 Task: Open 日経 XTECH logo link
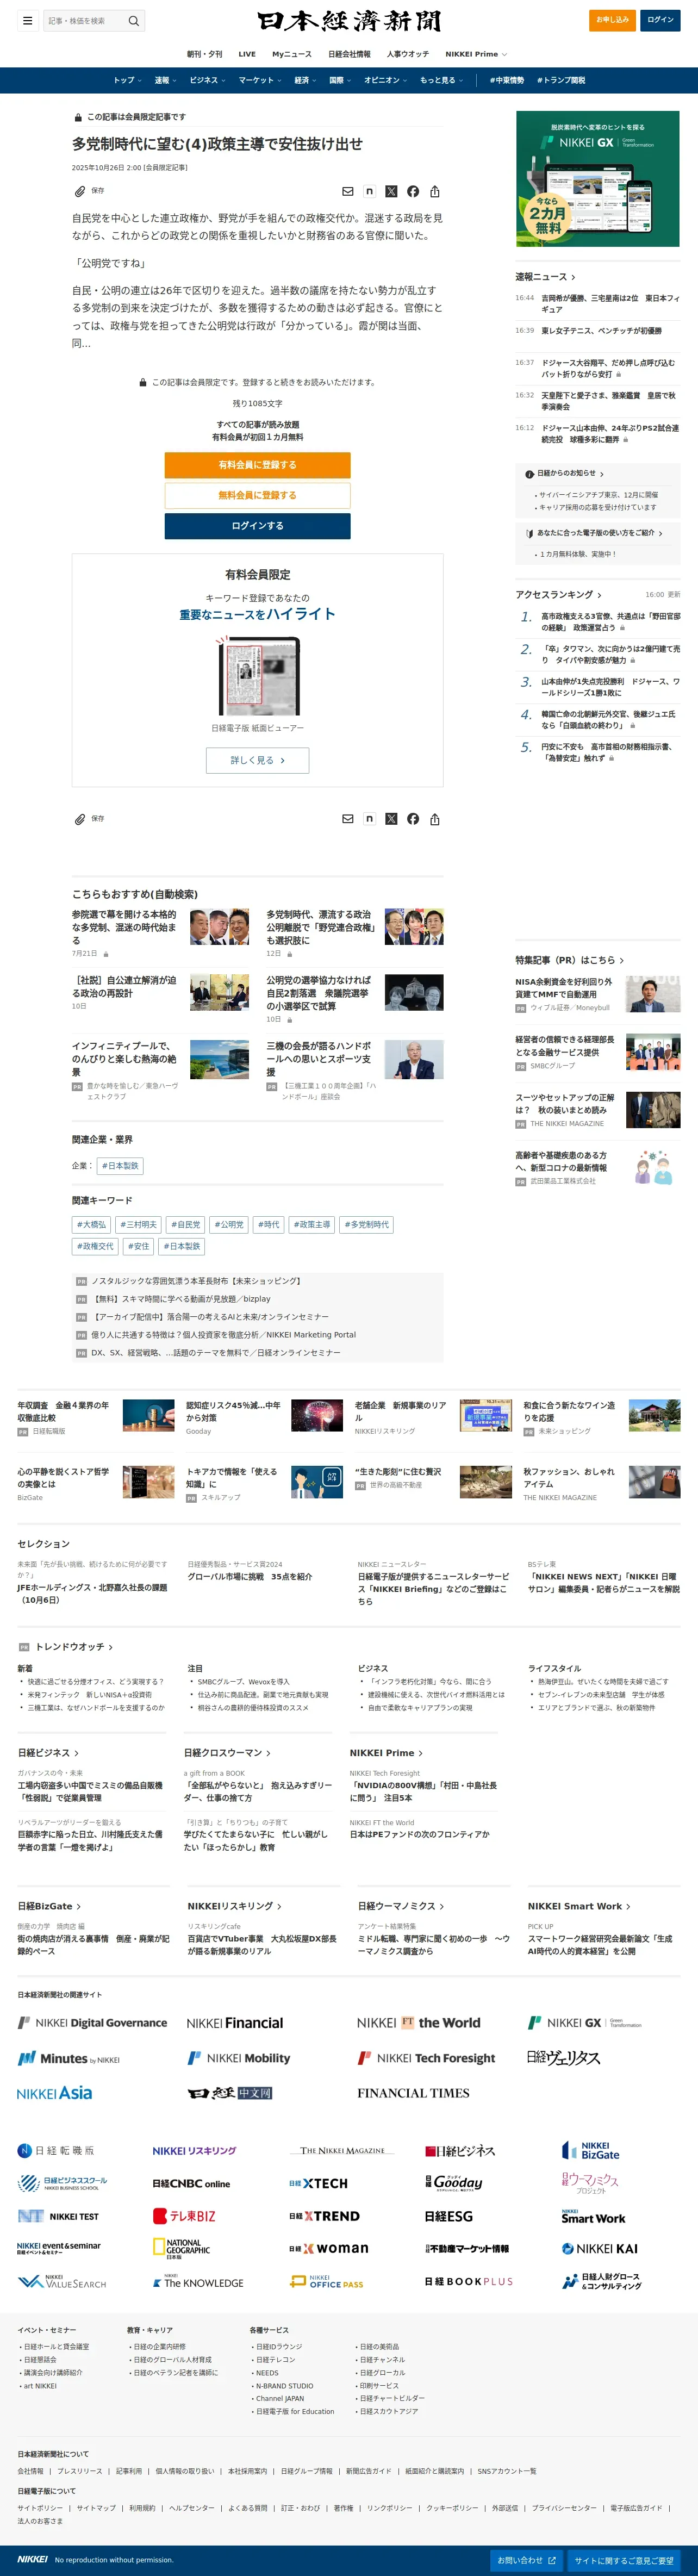tap(319, 2183)
